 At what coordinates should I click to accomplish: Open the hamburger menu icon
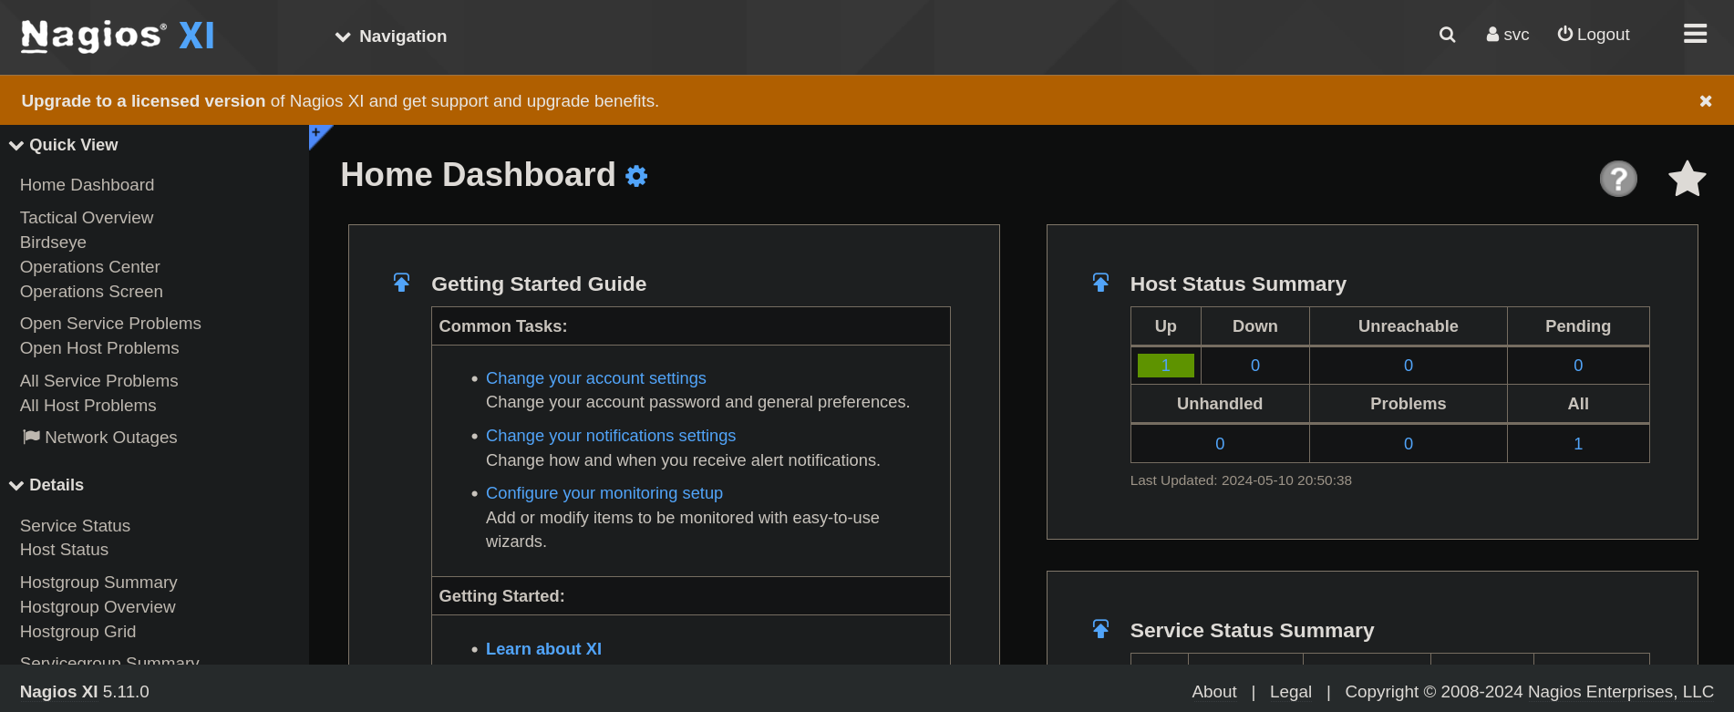coord(1695,34)
